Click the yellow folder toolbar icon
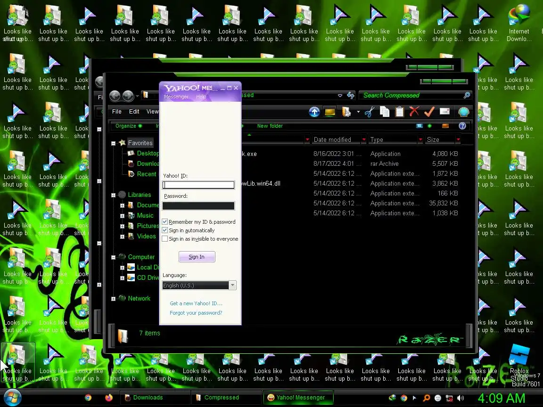Viewport: 543px width, 407px height. pyautogui.click(x=329, y=112)
